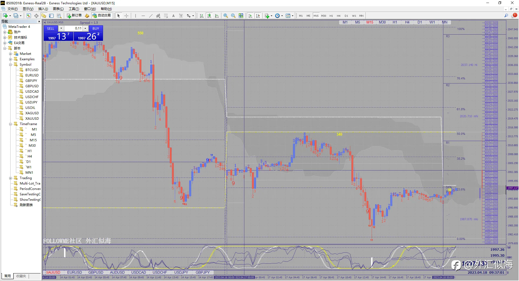Collapse the TimeFrame folder in Navigator

pos(11,124)
